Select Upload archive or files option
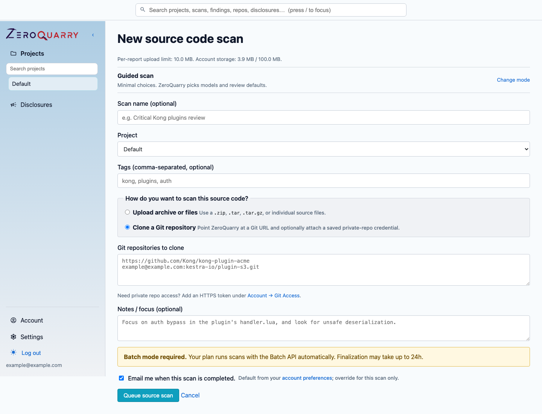 coord(128,212)
